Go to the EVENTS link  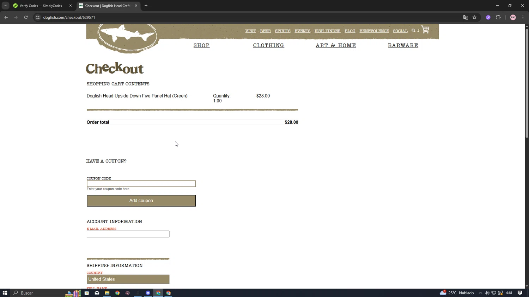tap(303, 31)
